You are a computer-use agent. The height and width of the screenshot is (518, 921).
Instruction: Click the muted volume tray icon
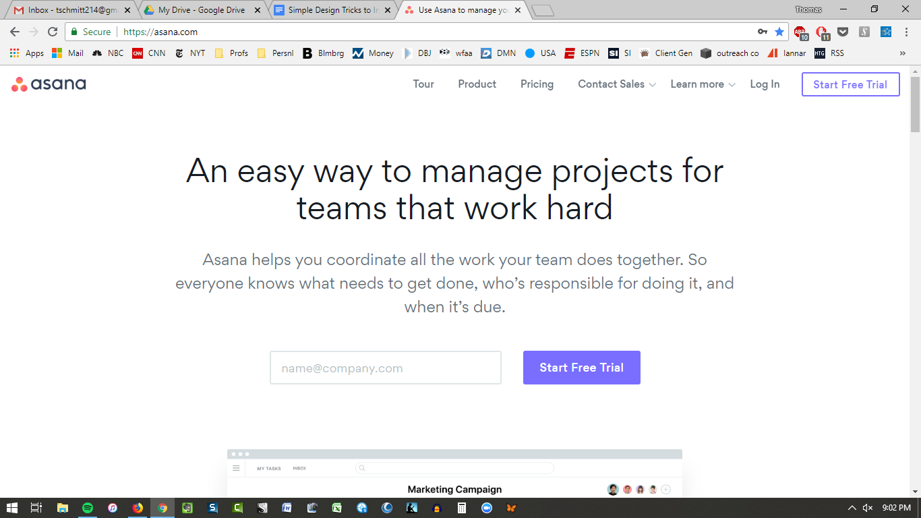pos(868,508)
